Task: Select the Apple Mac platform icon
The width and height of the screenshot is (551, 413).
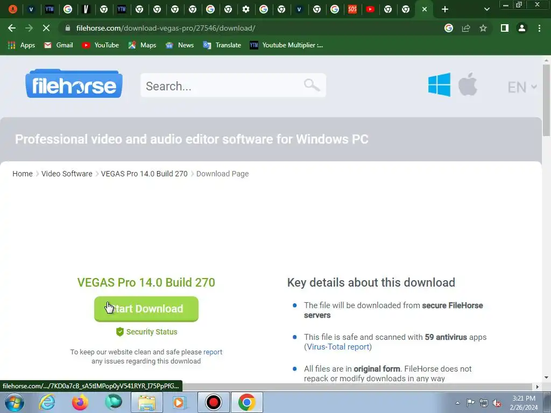Action: 468,84
